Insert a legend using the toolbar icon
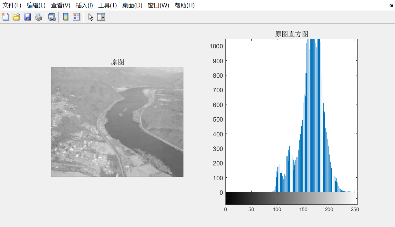The image size is (395, 227). (76, 17)
